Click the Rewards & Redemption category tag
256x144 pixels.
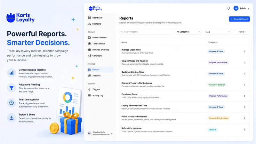tap(219, 118)
